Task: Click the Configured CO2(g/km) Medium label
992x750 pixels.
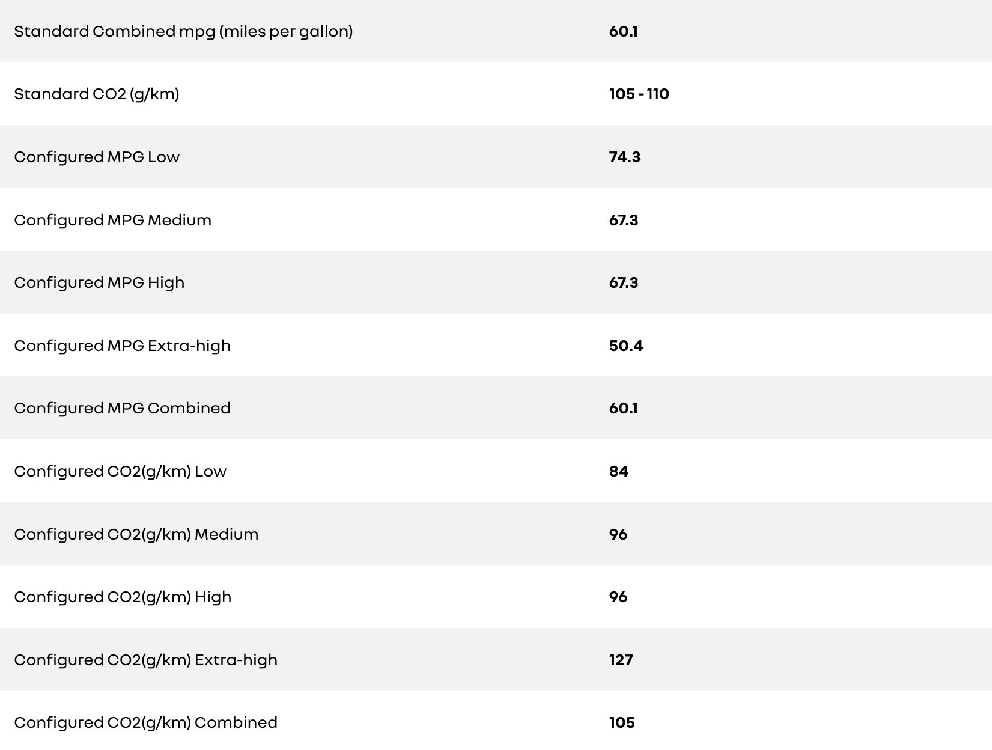Action: coord(136,534)
